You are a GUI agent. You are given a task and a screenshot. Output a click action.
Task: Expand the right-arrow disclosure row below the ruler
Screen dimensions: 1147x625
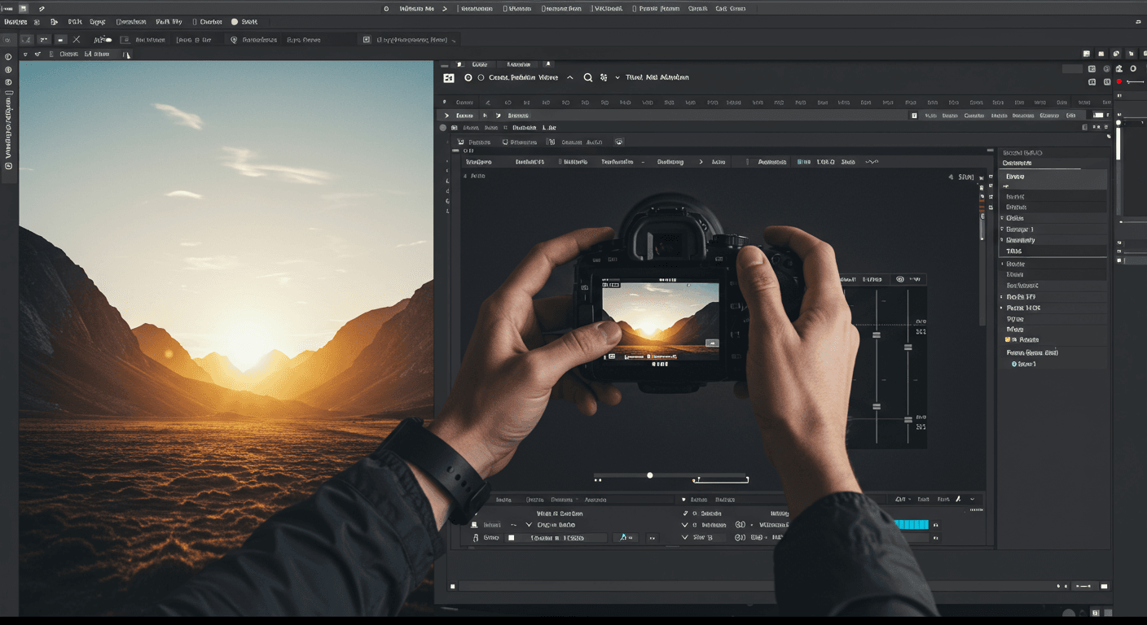click(x=446, y=116)
